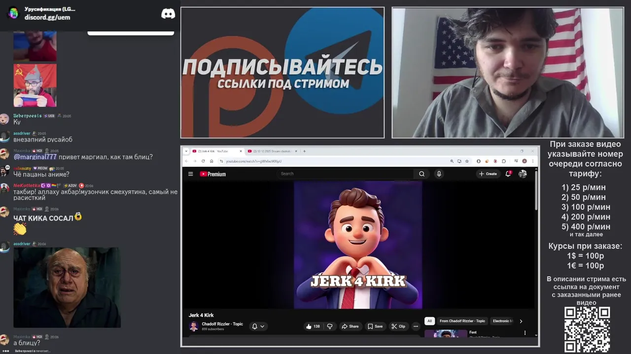
Task: Click the Create button on YouTube
Action: [488, 174]
